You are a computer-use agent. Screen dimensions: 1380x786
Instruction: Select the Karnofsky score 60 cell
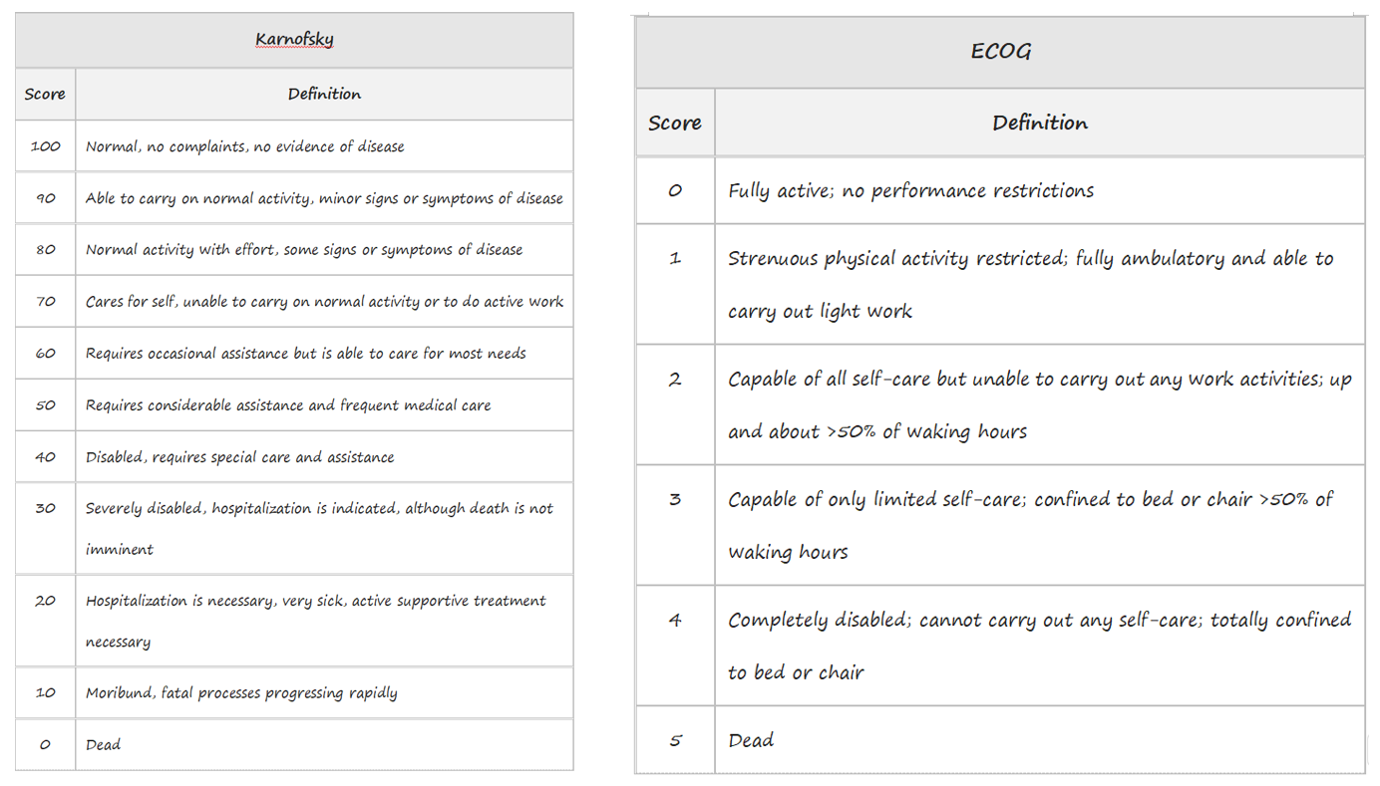pos(45,354)
